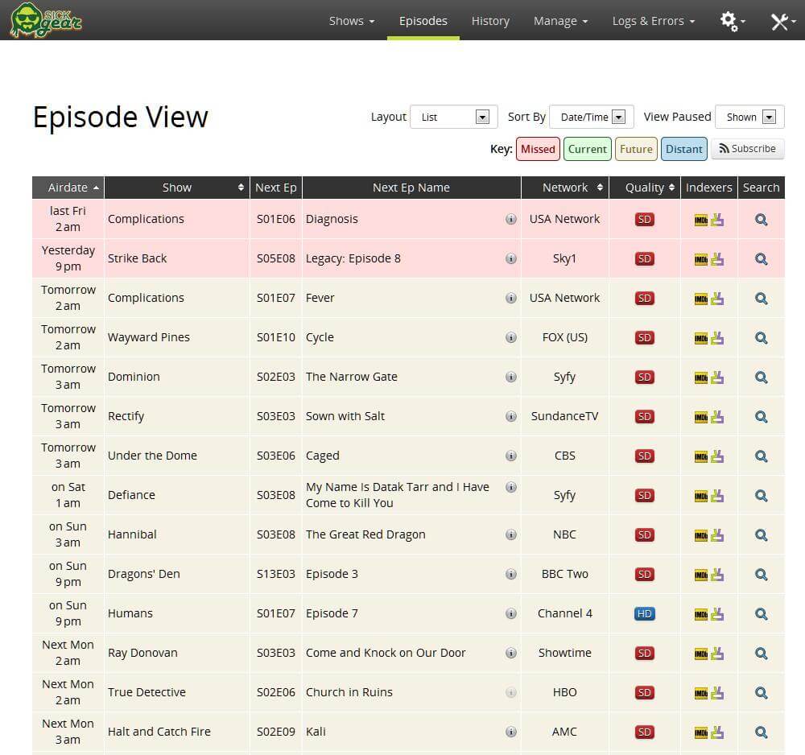Search for Strike Back S05E08
The width and height of the screenshot is (805, 755).
point(761,259)
